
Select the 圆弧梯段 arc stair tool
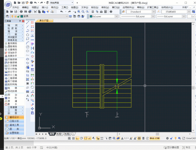[x=11, y=46]
